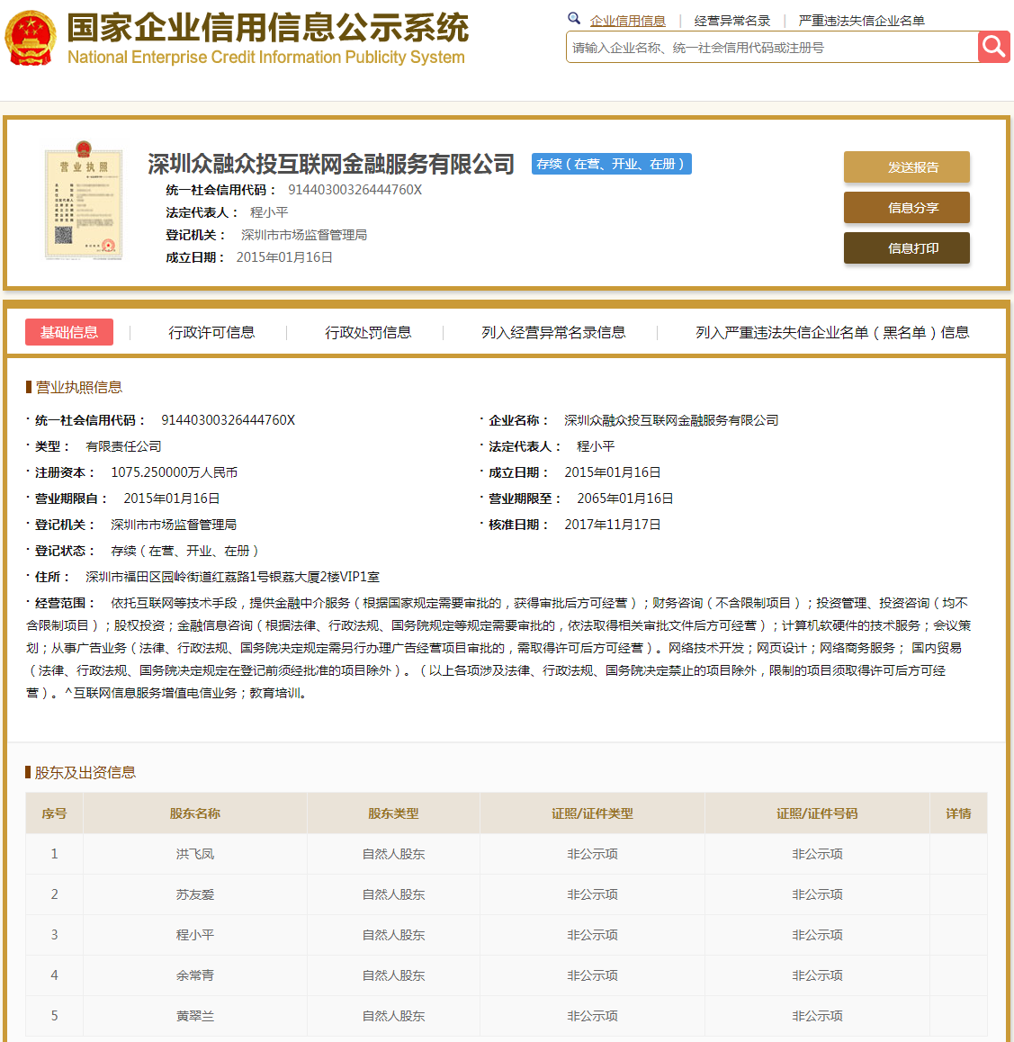Click the 发送报告 button
Viewport: 1014px width, 1042px height.
point(906,167)
